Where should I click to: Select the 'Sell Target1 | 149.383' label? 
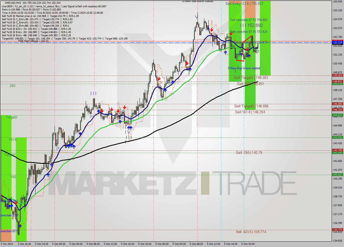[251, 78]
